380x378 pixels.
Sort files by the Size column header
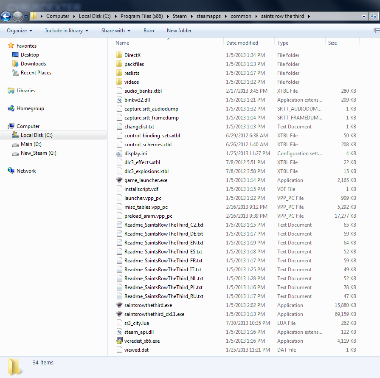(343, 43)
